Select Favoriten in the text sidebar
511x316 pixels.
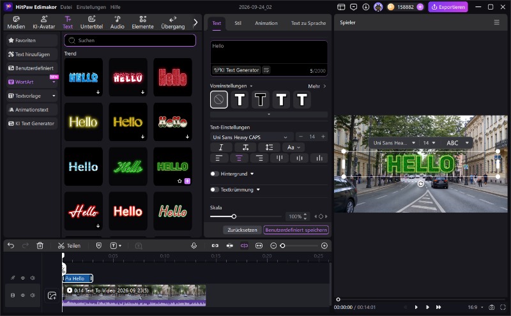32,40
